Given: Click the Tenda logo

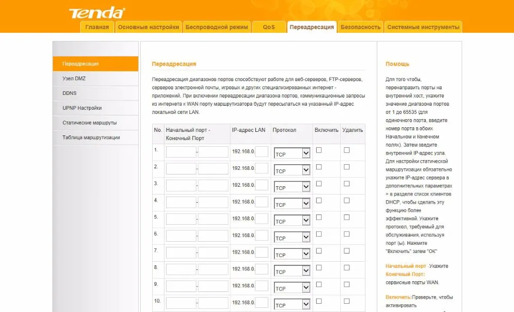Looking at the screenshot, I should [x=97, y=13].
